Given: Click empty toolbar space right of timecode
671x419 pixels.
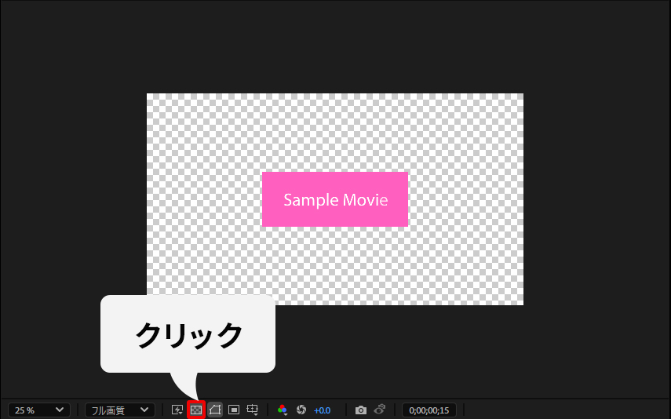Looking at the screenshot, I should pyautogui.click(x=565, y=410).
